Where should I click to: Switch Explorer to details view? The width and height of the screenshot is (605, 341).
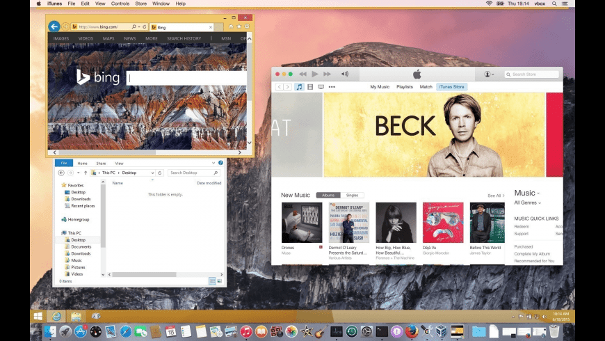[212, 281]
